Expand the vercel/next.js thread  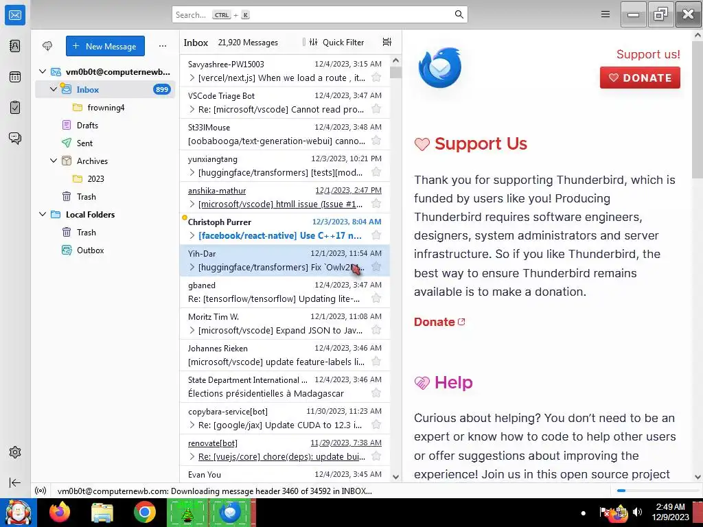click(x=192, y=78)
